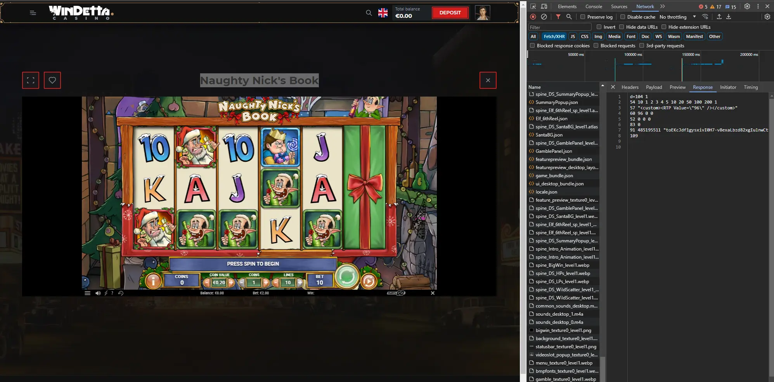
Task: Import a HAR file with the upload icon
Action: coord(719,17)
